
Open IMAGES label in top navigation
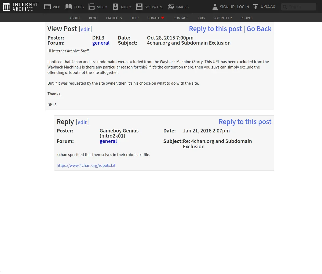182,7
